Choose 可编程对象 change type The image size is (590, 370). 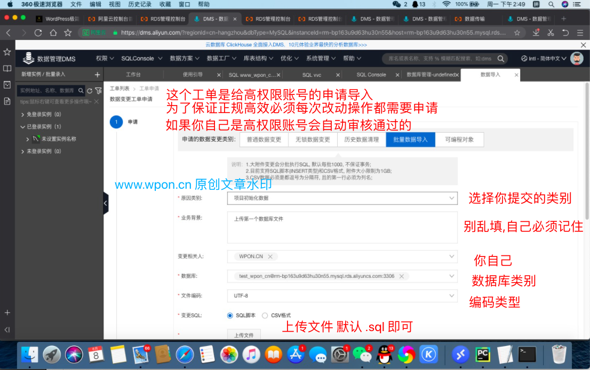click(x=459, y=140)
